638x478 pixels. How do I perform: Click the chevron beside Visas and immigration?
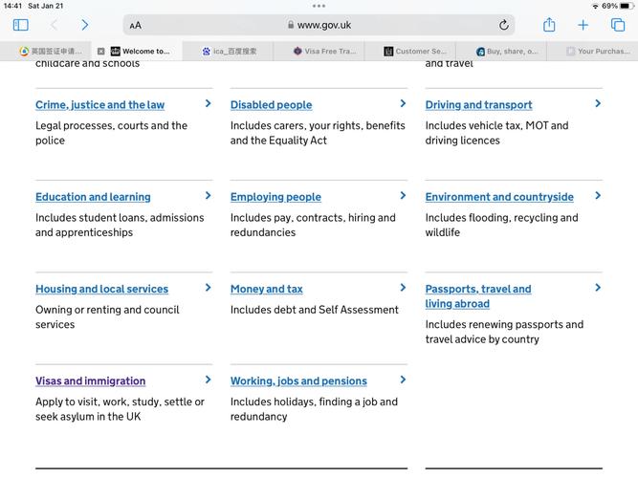click(x=208, y=380)
